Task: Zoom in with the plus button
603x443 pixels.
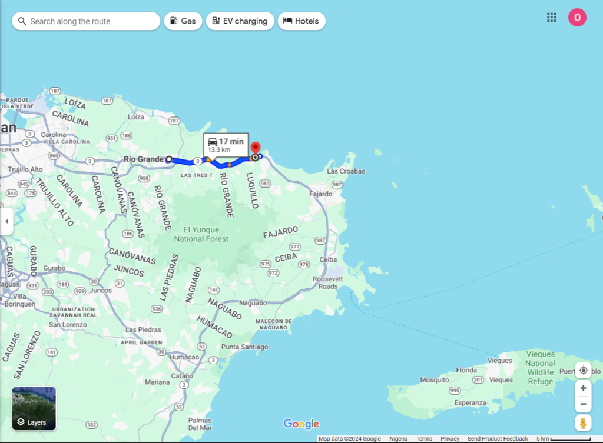Action: [x=583, y=388]
